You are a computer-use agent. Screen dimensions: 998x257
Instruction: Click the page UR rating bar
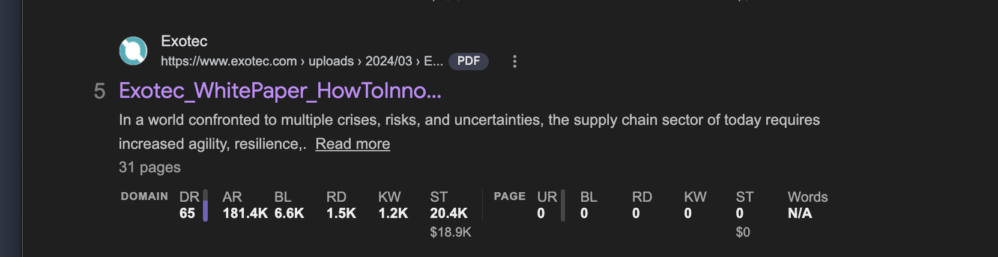pos(563,205)
